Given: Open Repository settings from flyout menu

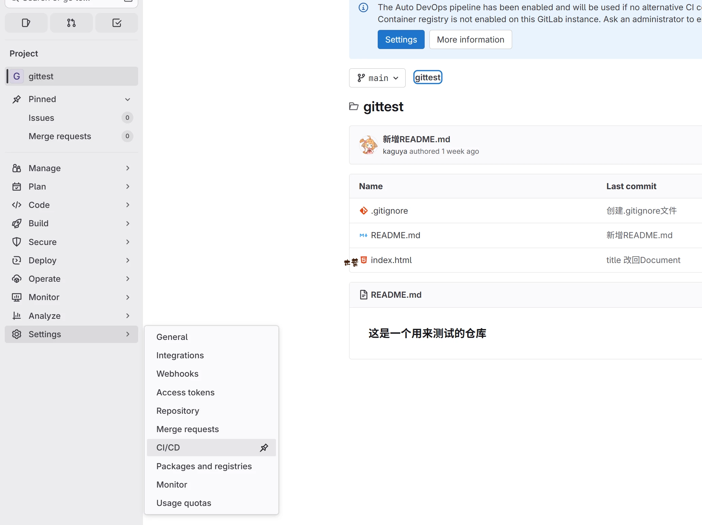Looking at the screenshot, I should click(178, 411).
